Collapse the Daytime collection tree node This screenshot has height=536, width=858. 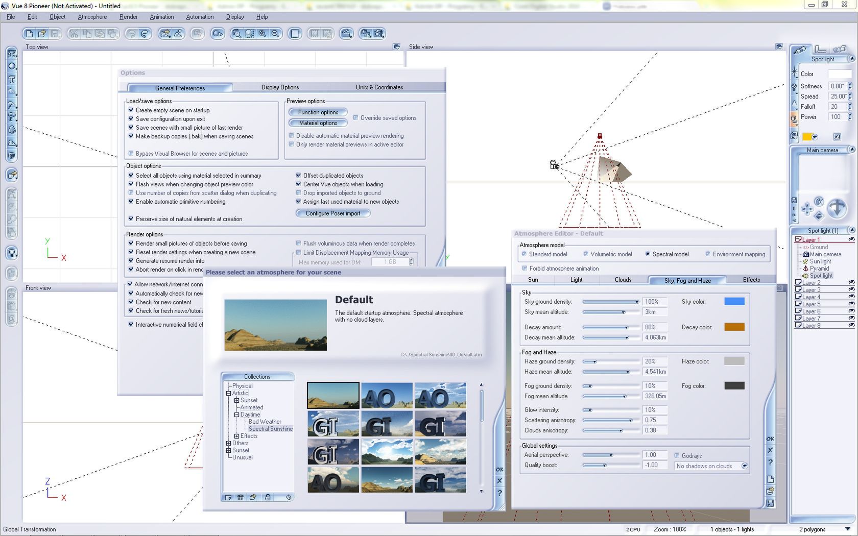point(237,415)
